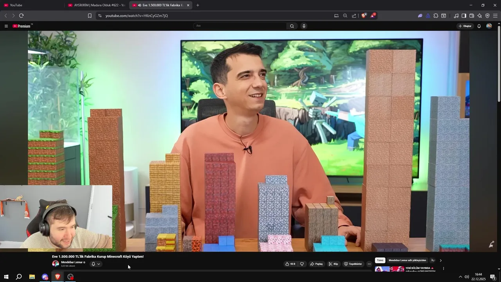Open the YouTube hamburger guide menu
This screenshot has width=501, height=282.
tap(6, 26)
